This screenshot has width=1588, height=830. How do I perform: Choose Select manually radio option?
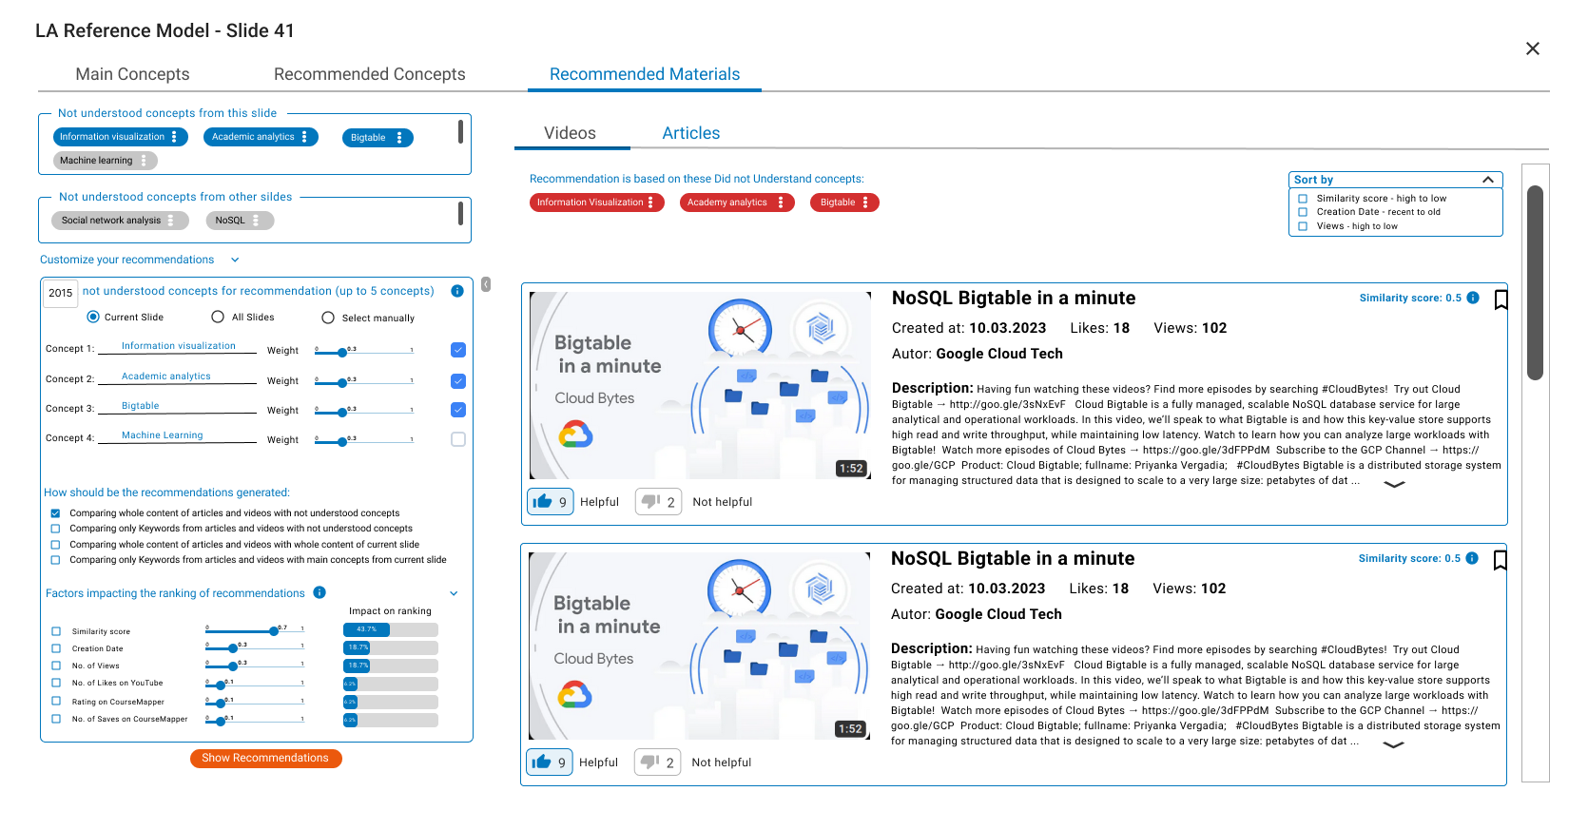[x=328, y=318]
